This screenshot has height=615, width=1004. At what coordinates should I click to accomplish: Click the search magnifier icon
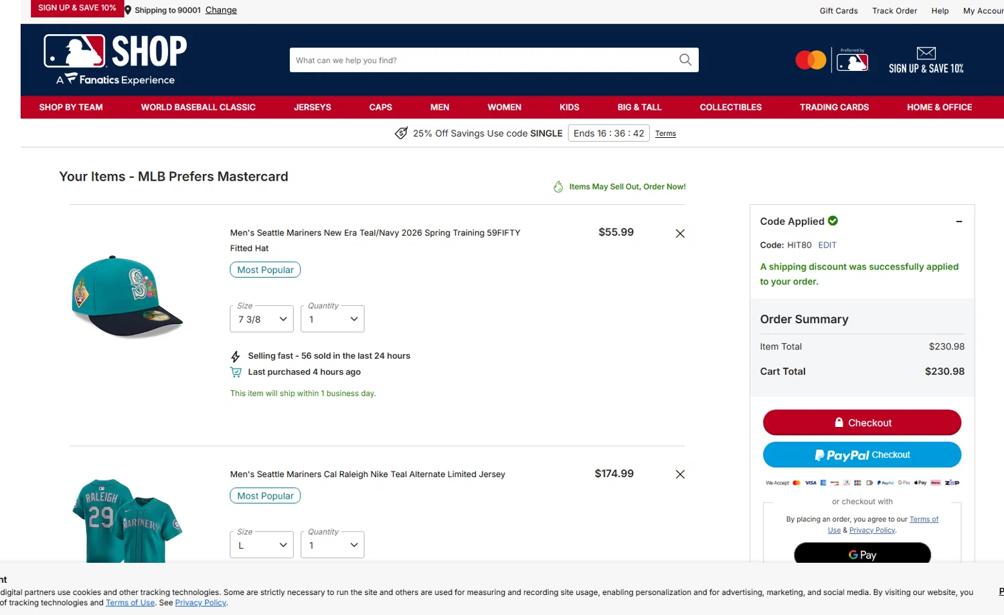coord(685,60)
